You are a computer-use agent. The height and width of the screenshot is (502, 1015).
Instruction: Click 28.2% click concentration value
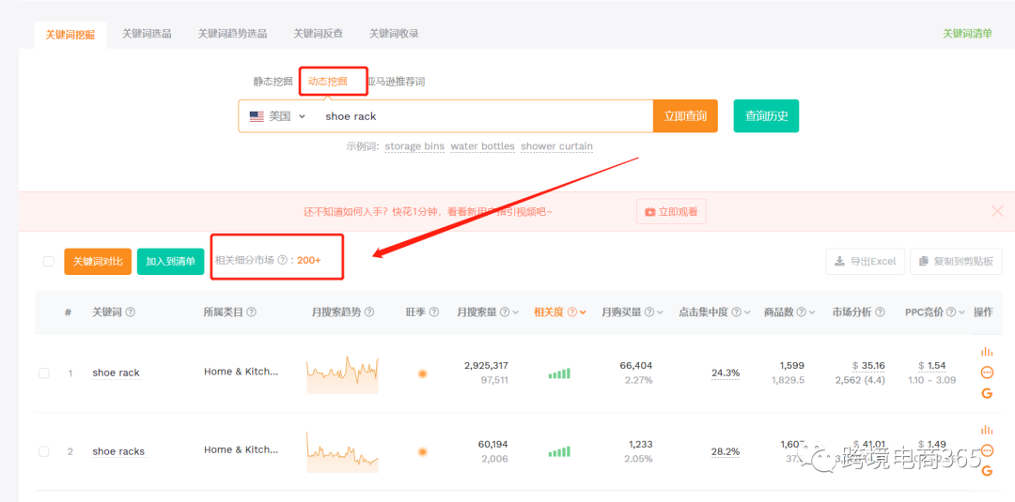click(x=726, y=451)
